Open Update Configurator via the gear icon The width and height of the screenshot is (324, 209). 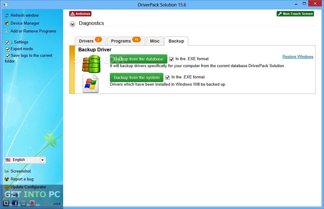6,187
